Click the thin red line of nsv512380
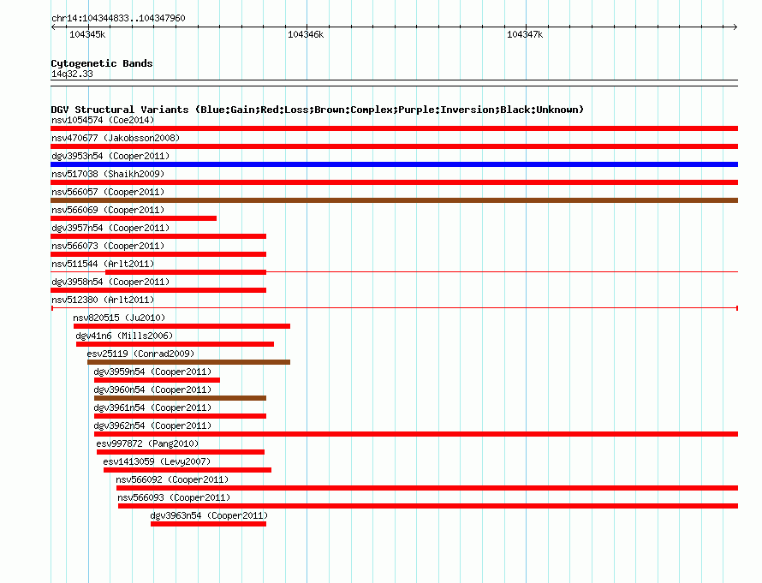This screenshot has height=583, width=762. pos(394,308)
